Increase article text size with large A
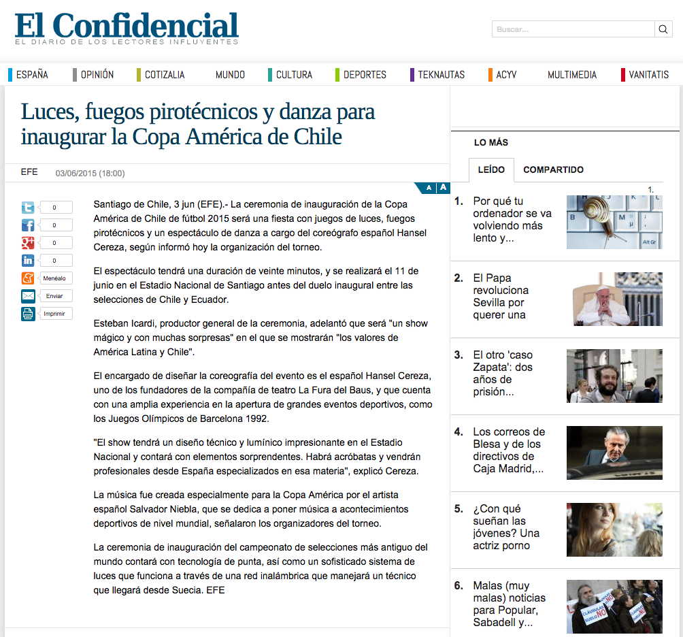Image resolution: width=683 pixels, height=637 pixels. coord(442,188)
